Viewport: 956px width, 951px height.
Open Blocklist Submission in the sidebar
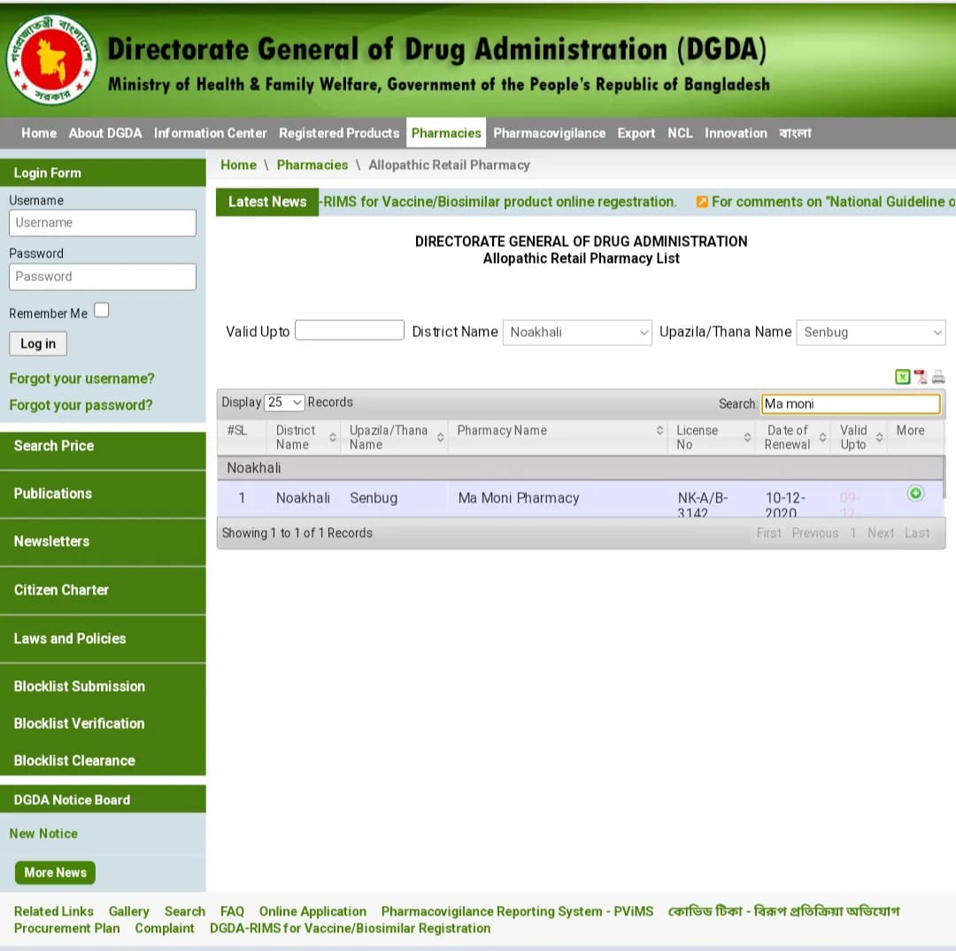pyautogui.click(x=103, y=686)
